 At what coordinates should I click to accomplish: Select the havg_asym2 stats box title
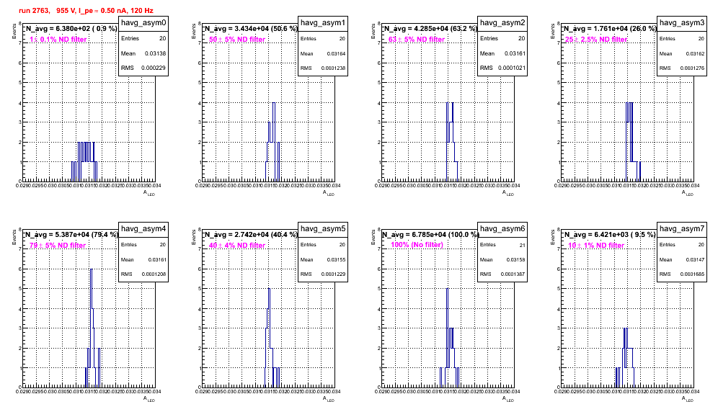point(502,22)
